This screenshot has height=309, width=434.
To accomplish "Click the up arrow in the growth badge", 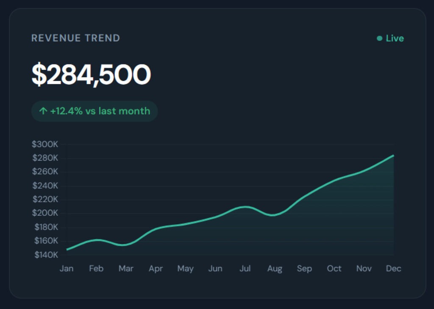I will tap(43, 111).
